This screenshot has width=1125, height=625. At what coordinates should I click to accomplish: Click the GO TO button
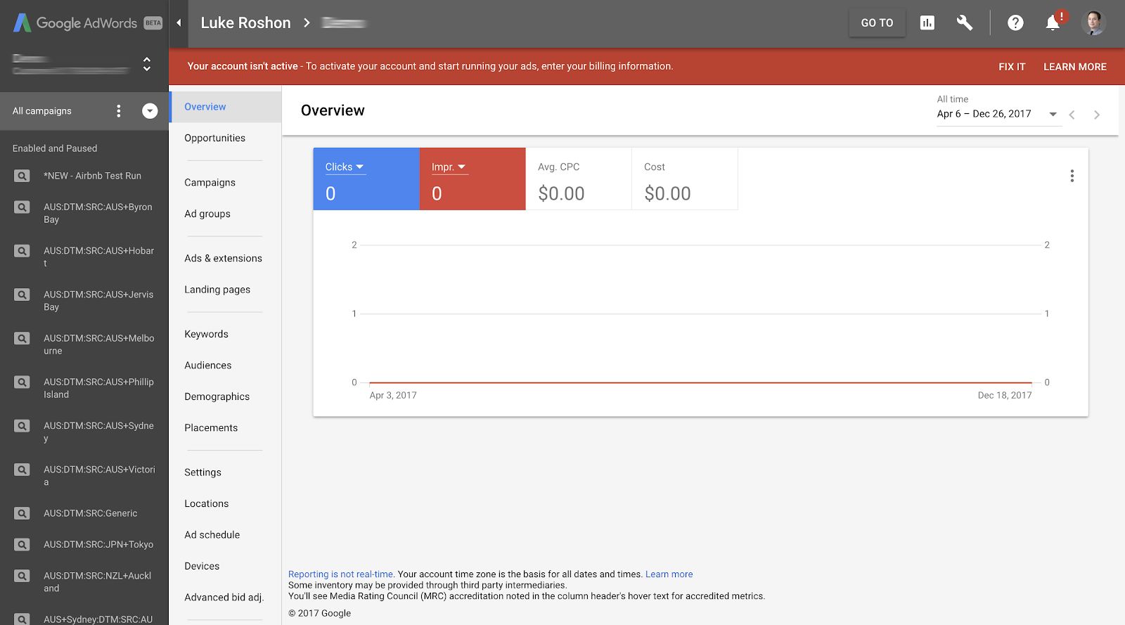pyautogui.click(x=877, y=23)
